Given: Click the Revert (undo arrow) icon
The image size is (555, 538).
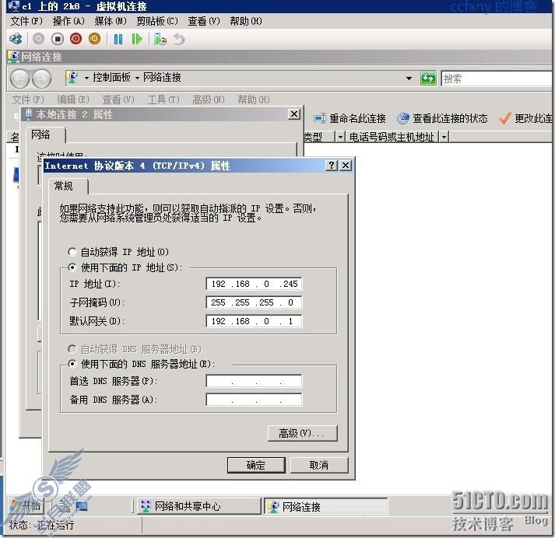Looking at the screenshot, I should (179, 39).
